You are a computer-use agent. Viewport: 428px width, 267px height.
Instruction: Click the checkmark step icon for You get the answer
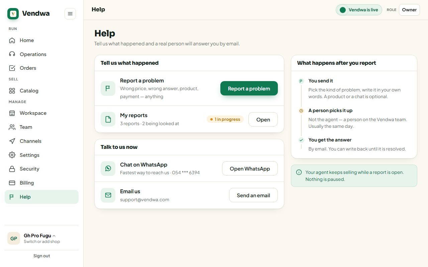coord(301,140)
